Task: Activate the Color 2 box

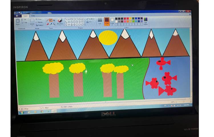Action: pos(112,21)
